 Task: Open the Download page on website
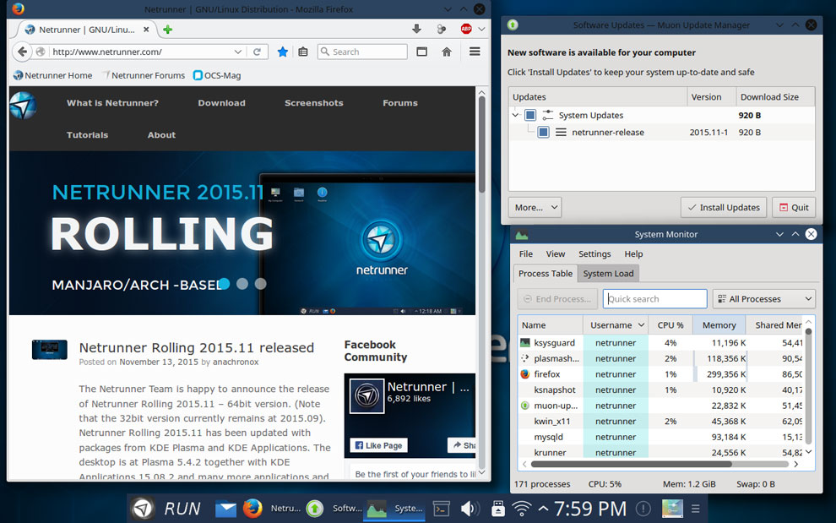click(x=222, y=103)
